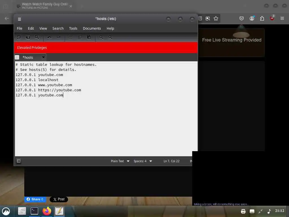Click the Facebook Share button
The width and height of the screenshot is (289, 217).
point(35,199)
